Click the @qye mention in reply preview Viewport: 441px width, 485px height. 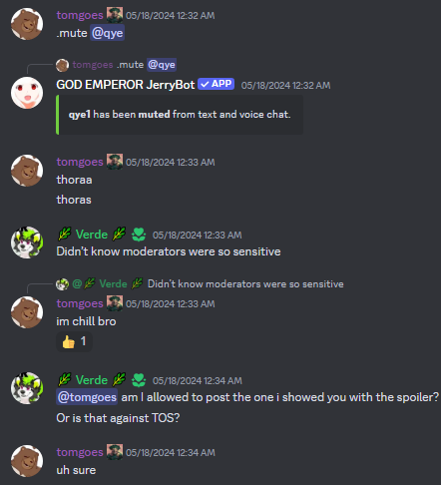pos(162,65)
